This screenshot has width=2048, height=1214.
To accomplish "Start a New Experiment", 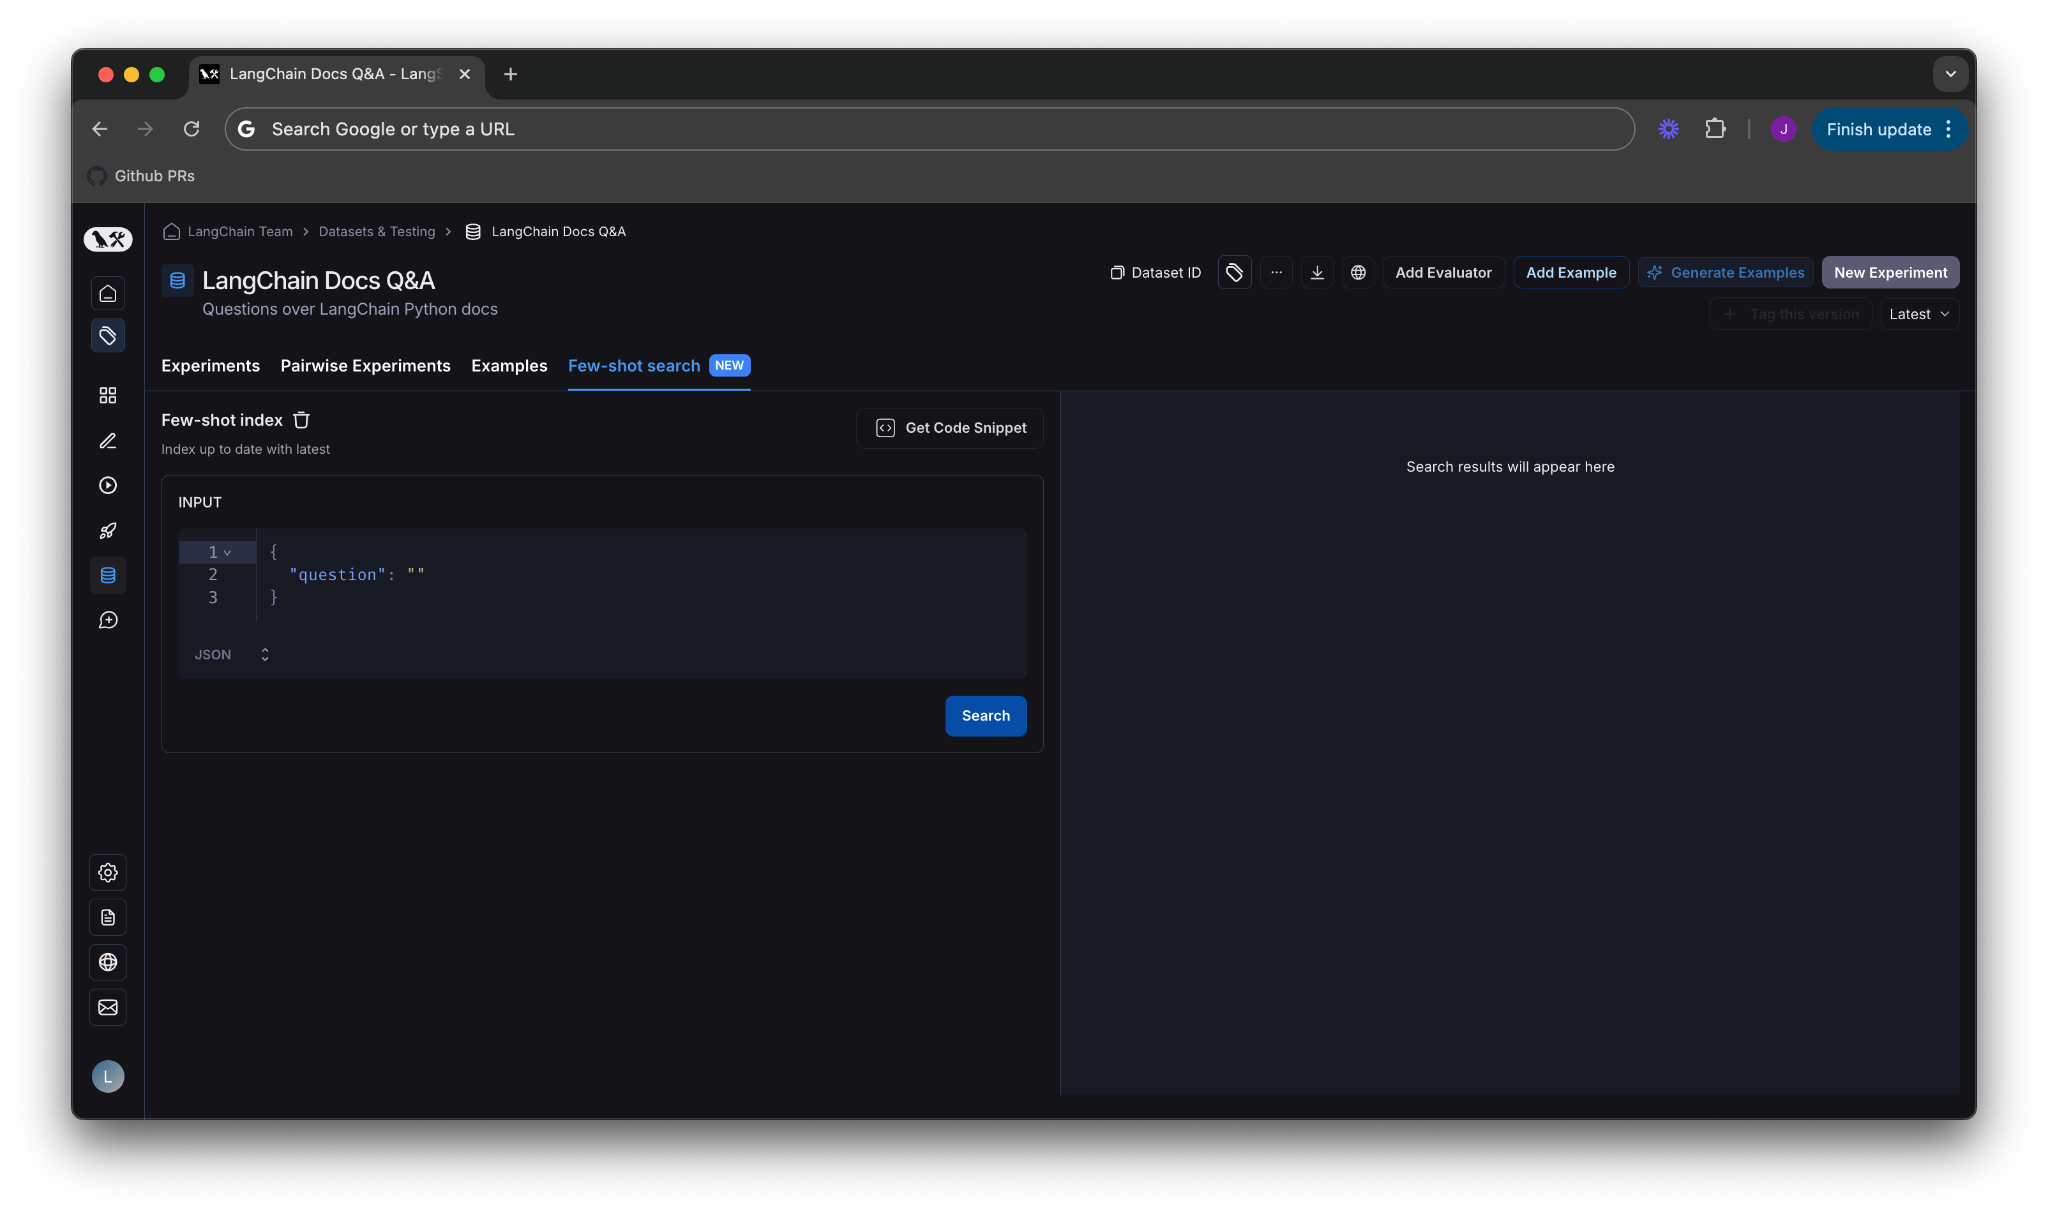I will (1890, 273).
